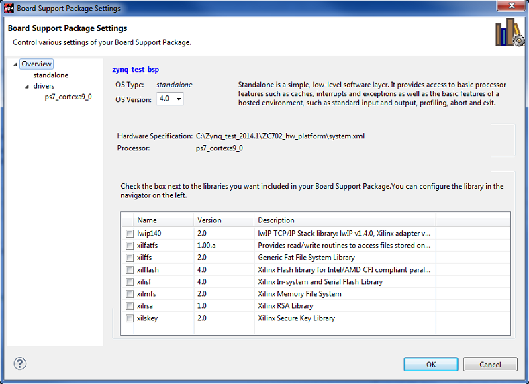
Task: Click the Cancel button
Action: tap(490, 365)
